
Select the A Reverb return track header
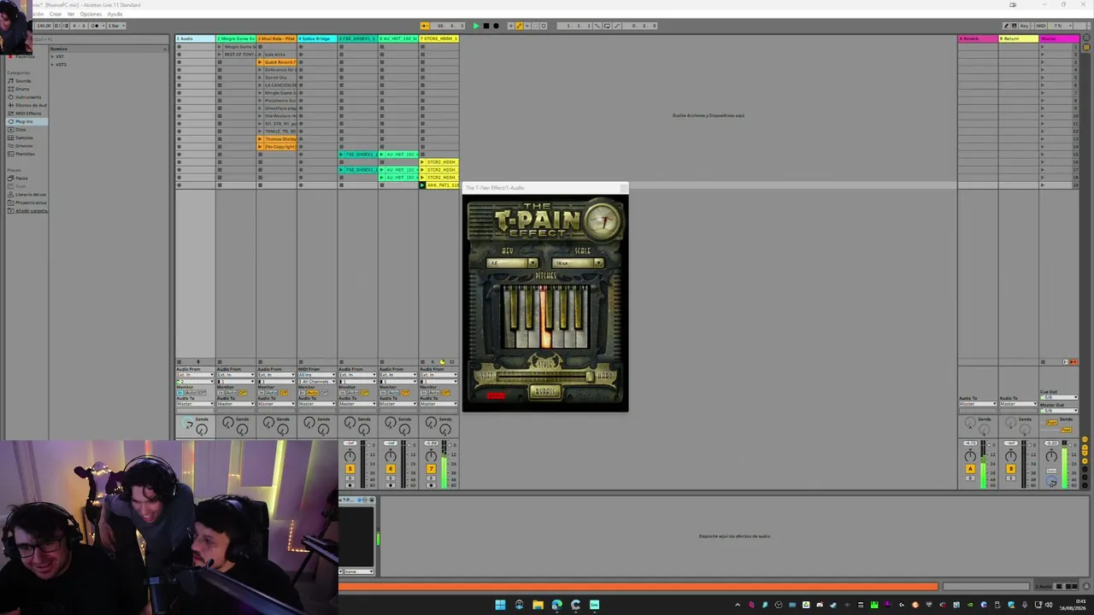pos(978,38)
